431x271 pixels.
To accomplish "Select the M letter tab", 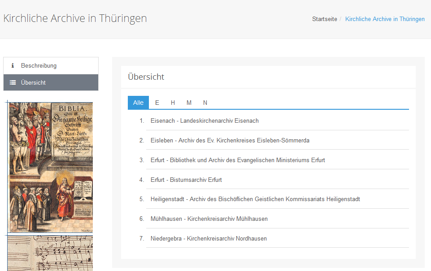I will pos(189,103).
